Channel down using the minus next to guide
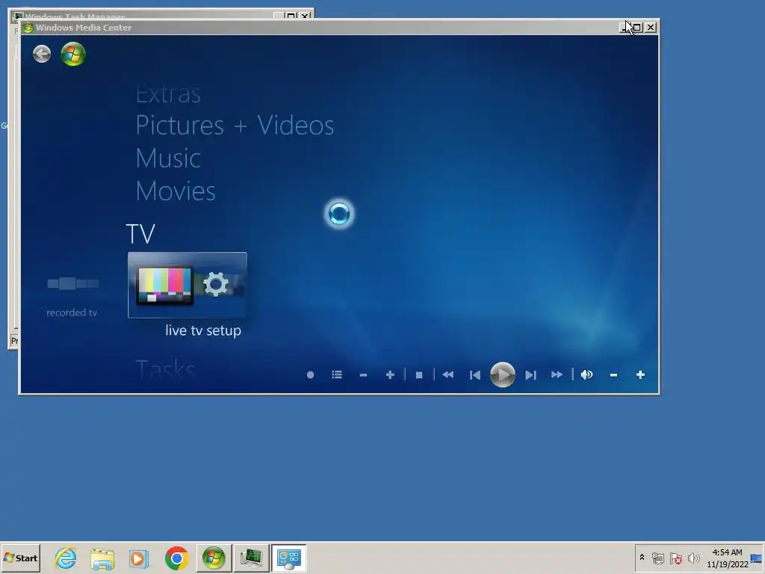This screenshot has width=765, height=574. pyautogui.click(x=363, y=375)
